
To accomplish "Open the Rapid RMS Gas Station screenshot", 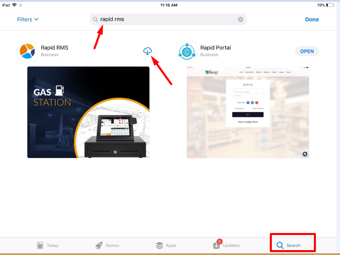I will tap(88, 112).
